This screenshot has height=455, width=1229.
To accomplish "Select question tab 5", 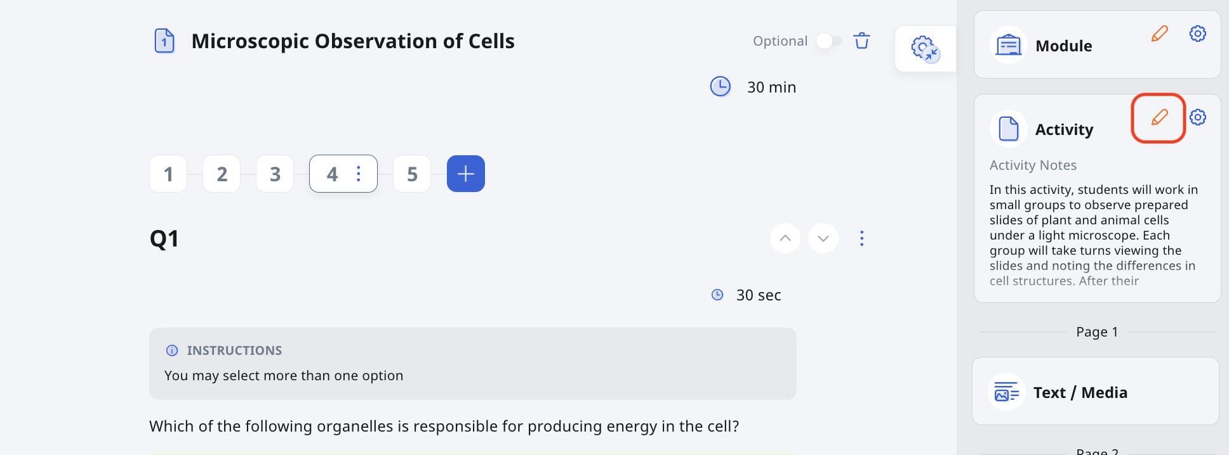I will pyautogui.click(x=411, y=173).
